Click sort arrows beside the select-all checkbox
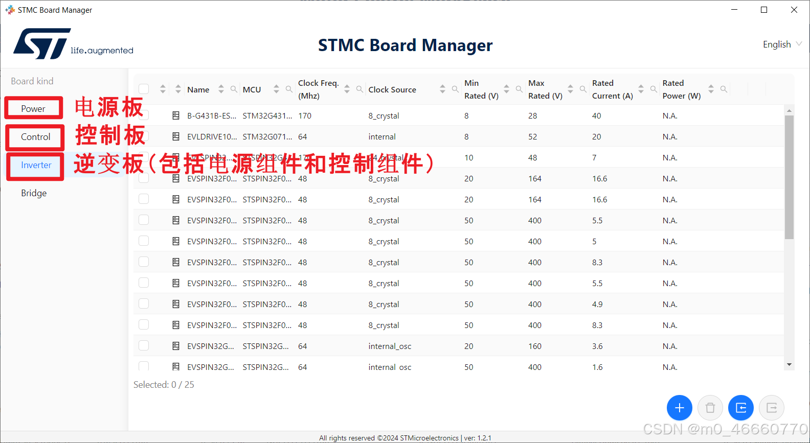This screenshot has width=810, height=443. [163, 89]
